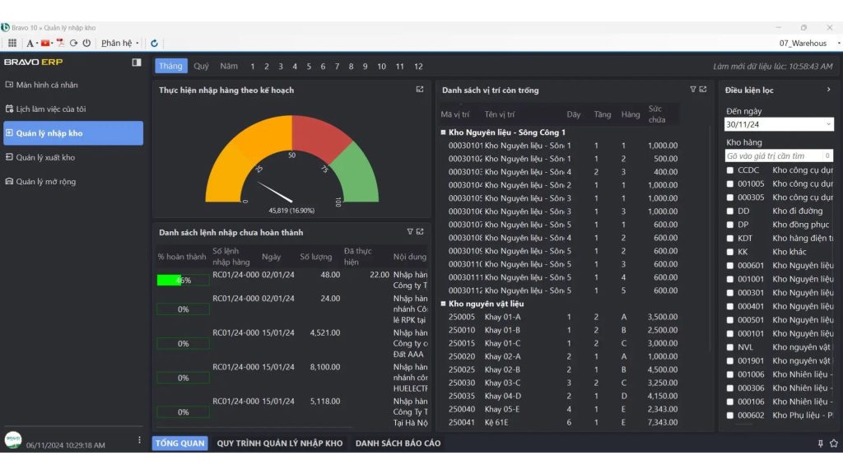843x474 pixels.
Task: Filter the empty locations list
Action: (x=693, y=89)
